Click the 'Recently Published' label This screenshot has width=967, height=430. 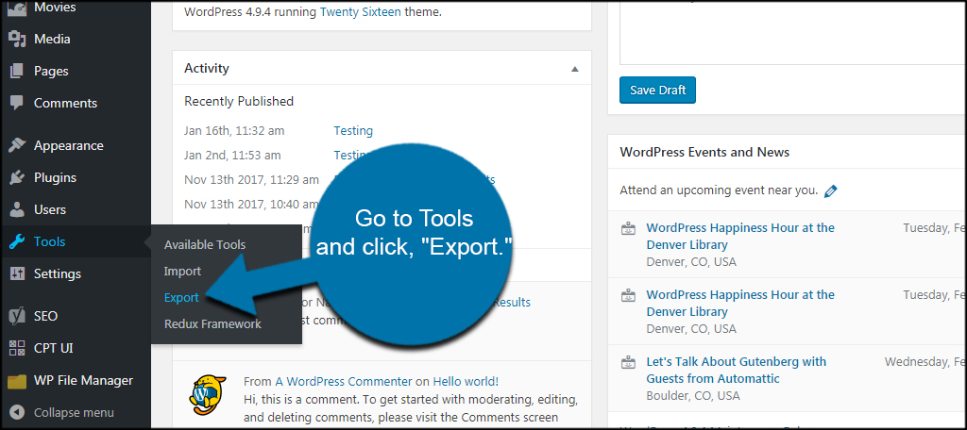click(239, 100)
